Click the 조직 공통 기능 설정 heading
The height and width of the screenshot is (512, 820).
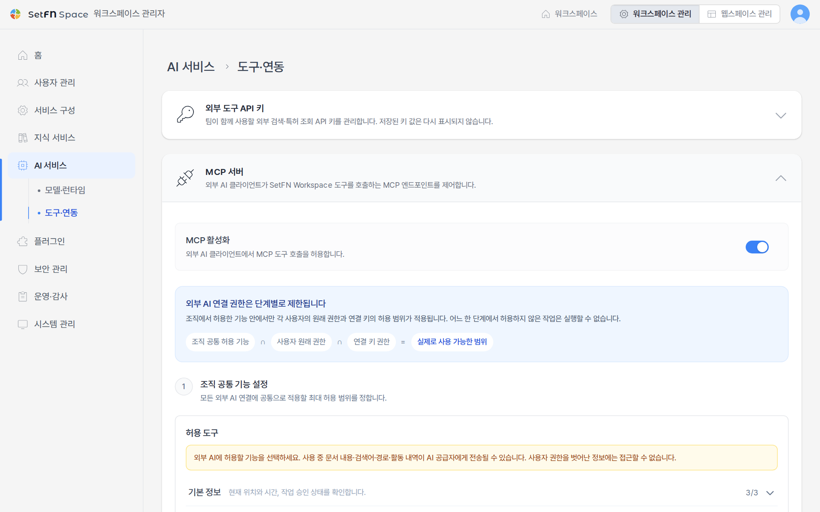point(234,384)
